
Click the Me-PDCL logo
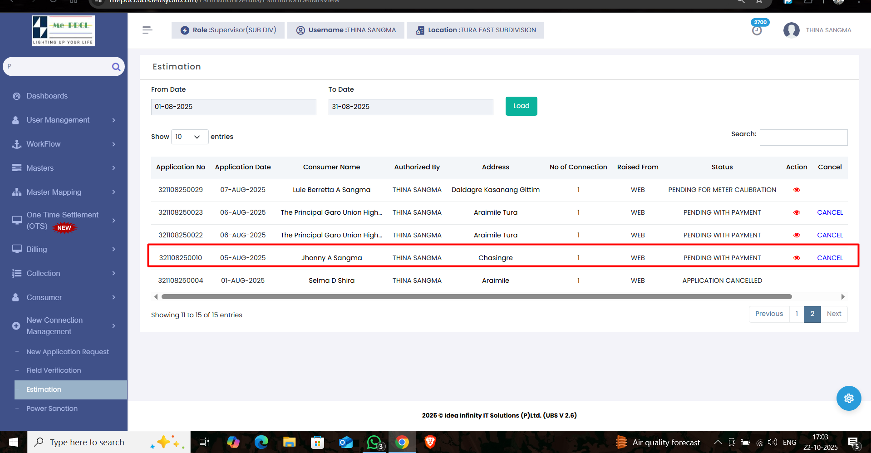tap(64, 31)
